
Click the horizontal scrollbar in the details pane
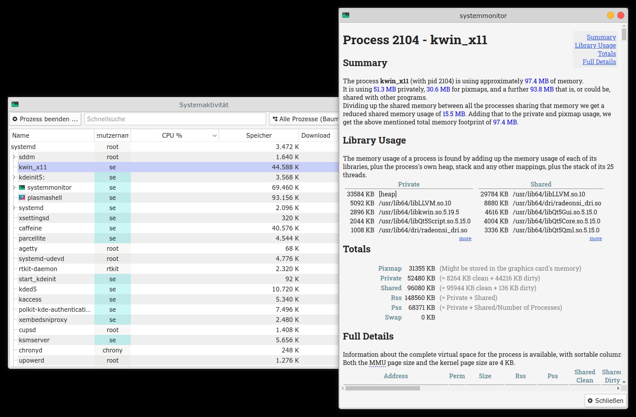(382, 388)
